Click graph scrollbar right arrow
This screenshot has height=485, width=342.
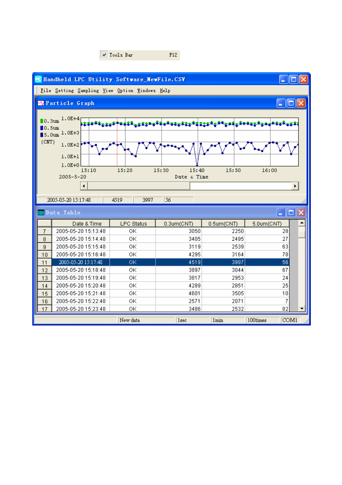[x=295, y=186]
